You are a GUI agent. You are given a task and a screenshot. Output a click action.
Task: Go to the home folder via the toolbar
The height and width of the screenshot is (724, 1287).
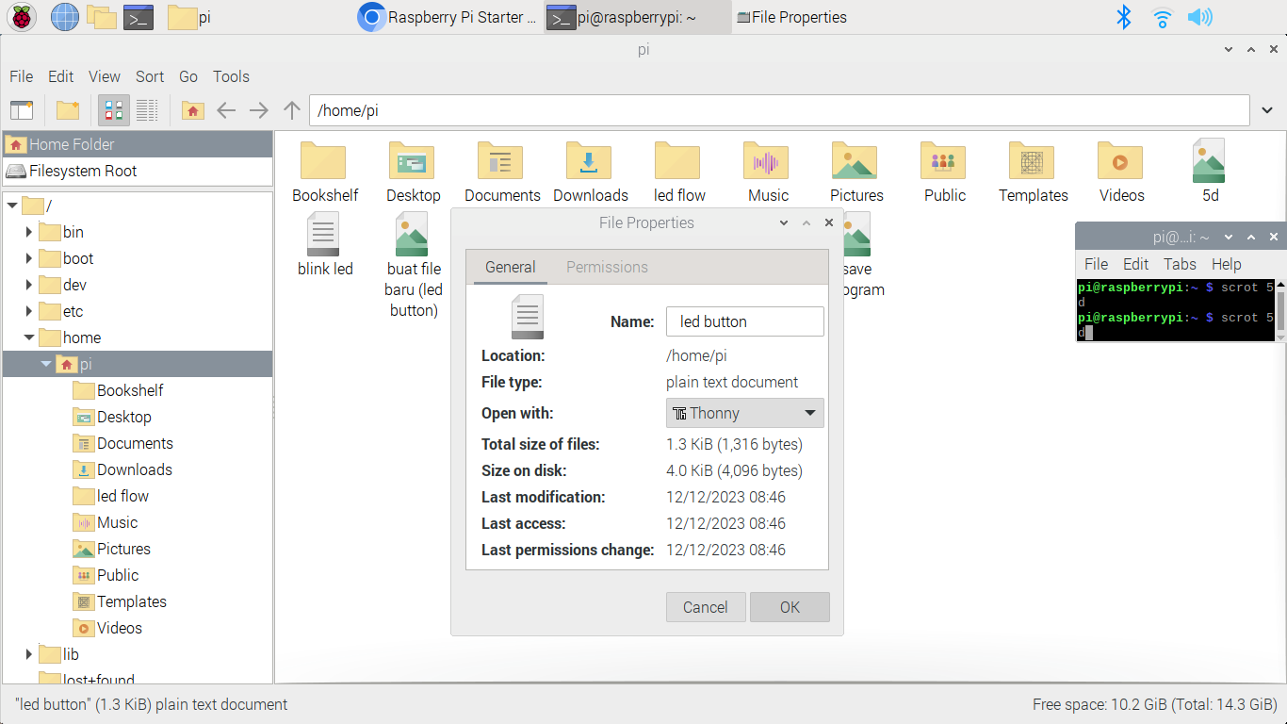click(x=192, y=110)
